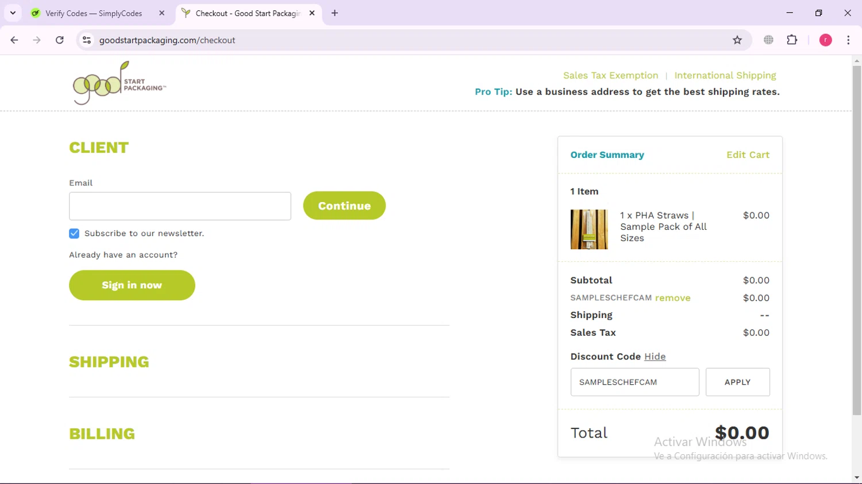Open site information icon in address bar
Viewport: 862px width, 484px height.
tap(87, 40)
